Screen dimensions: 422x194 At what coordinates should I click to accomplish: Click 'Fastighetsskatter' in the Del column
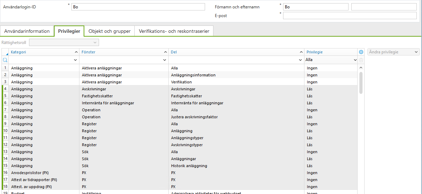tap(237, 96)
